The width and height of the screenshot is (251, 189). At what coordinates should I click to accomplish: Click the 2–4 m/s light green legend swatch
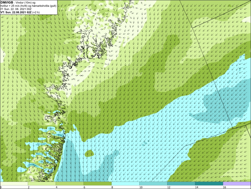tap(42, 183)
